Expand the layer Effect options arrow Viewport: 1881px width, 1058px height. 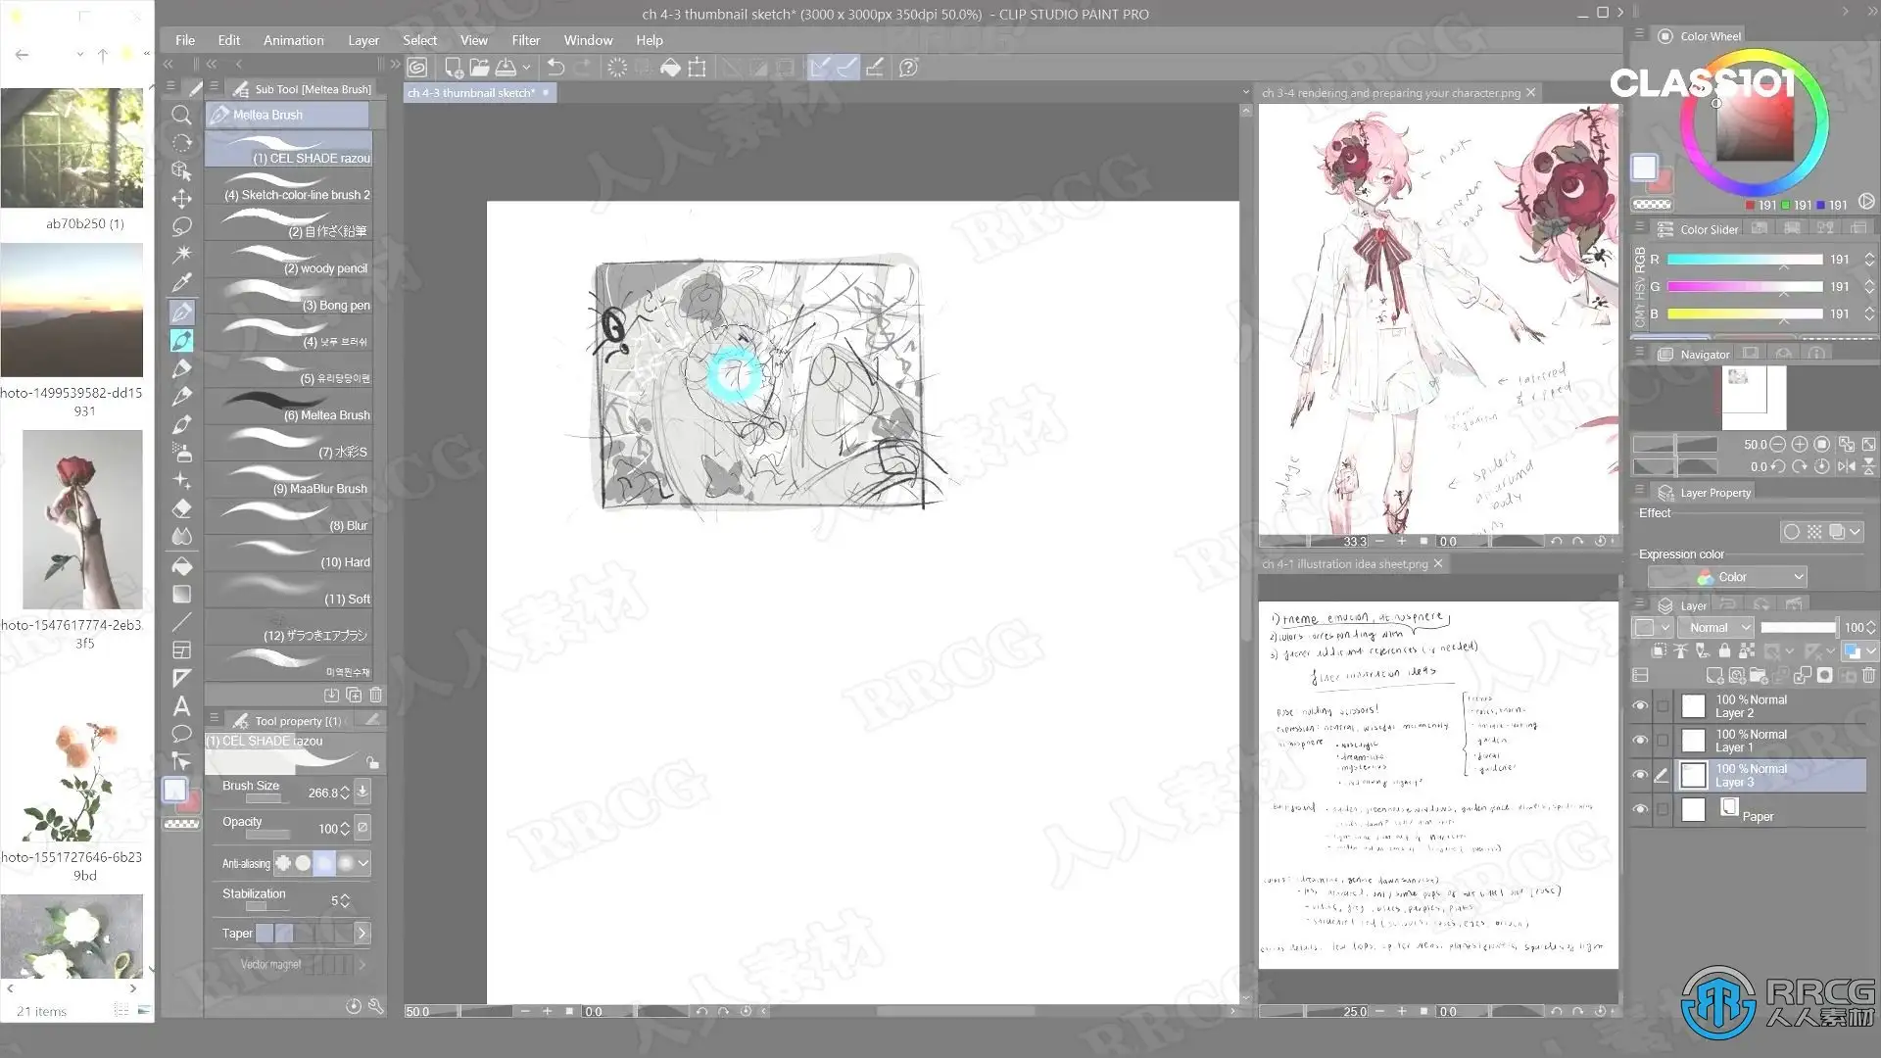pos(1856,531)
